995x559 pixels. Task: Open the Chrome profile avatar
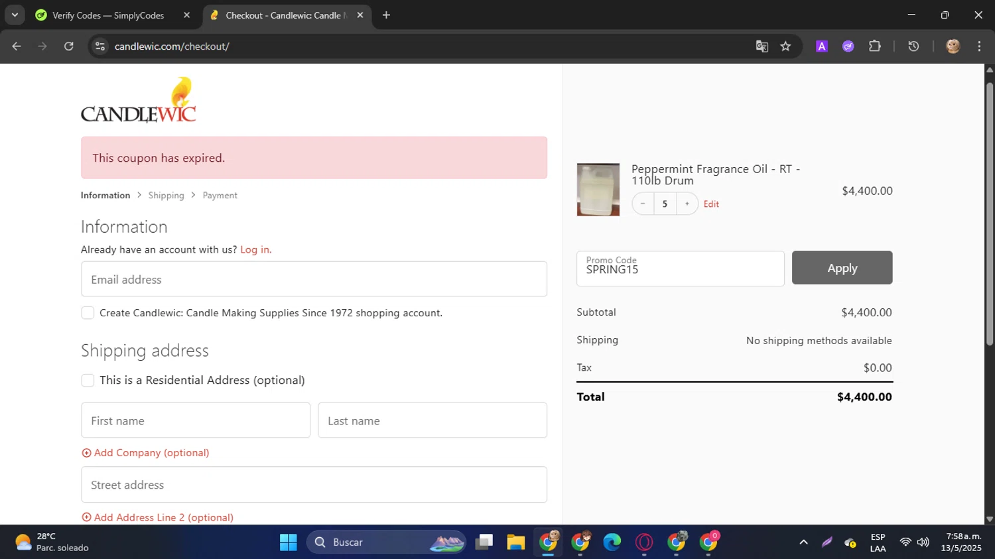(953, 46)
